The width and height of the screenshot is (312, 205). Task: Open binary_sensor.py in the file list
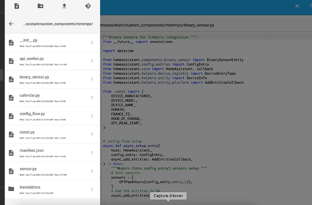click(x=52, y=79)
